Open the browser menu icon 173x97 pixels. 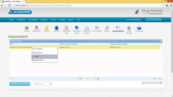171,5
